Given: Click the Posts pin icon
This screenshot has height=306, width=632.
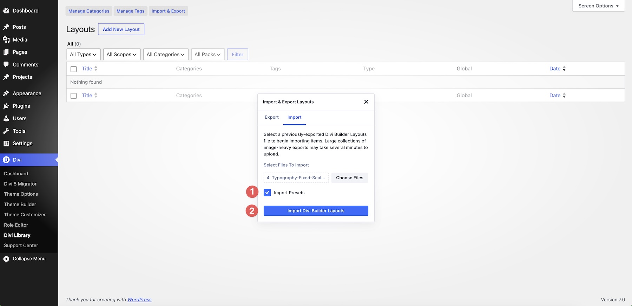Looking at the screenshot, I should pos(6,27).
